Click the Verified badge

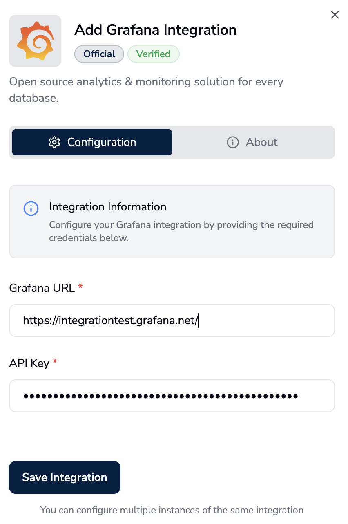pos(153,54)
